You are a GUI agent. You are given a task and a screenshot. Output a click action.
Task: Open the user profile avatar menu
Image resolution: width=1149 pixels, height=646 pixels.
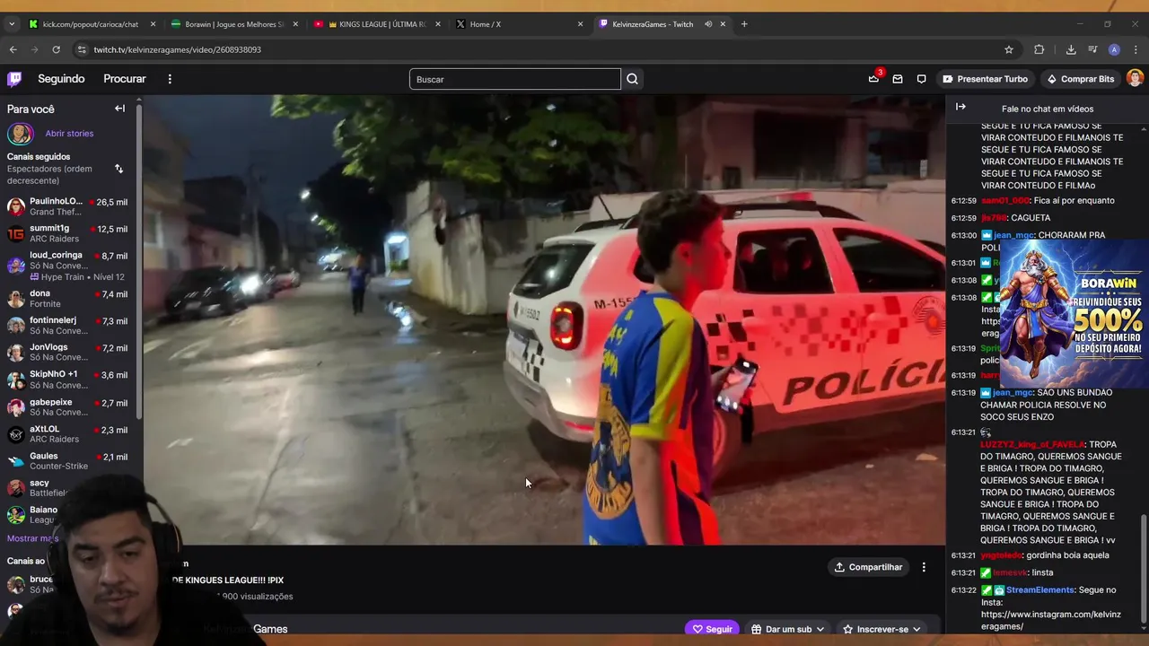click(x=1135, y=79)
